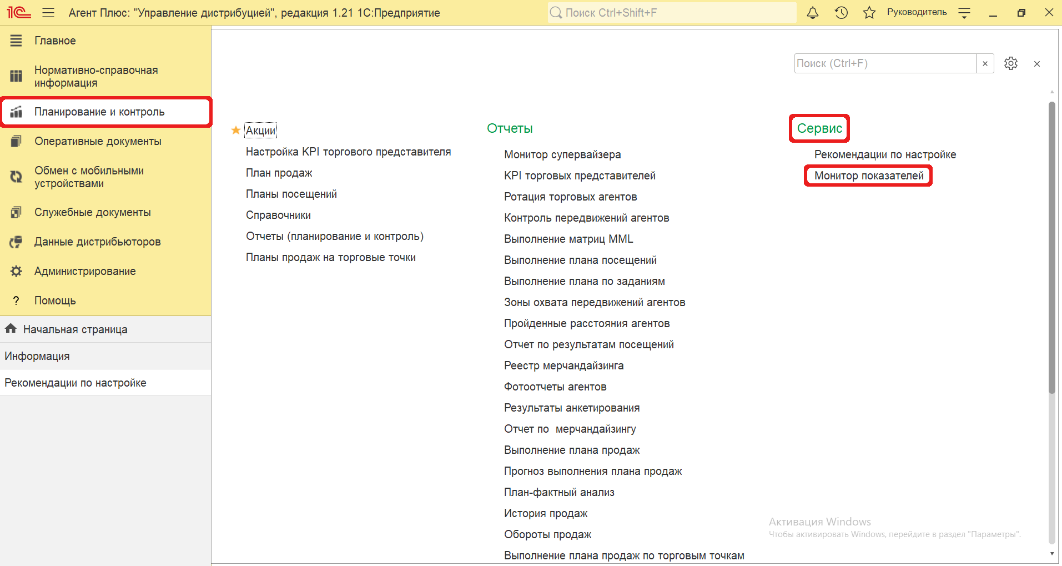Click the home icon of Начальная страница
This screenshot has width=1062, height=566.
pos(11,329)
